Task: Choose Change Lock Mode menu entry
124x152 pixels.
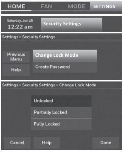Action: tap(65, 56)
